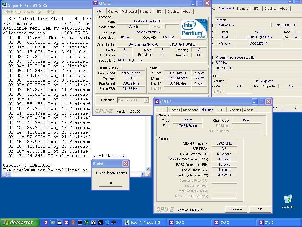Open SPD tab in rear Mainboard CPU-Z window
The height and width of the screenshot is (227, 302).
coord(256,9)
